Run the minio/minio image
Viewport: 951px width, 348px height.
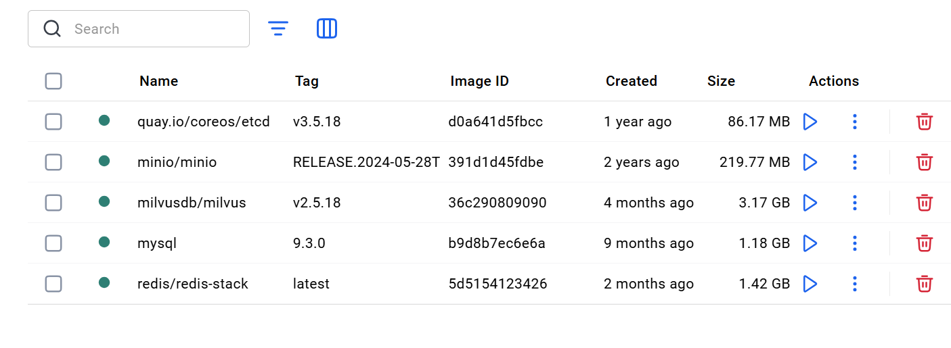click(810, 162)
